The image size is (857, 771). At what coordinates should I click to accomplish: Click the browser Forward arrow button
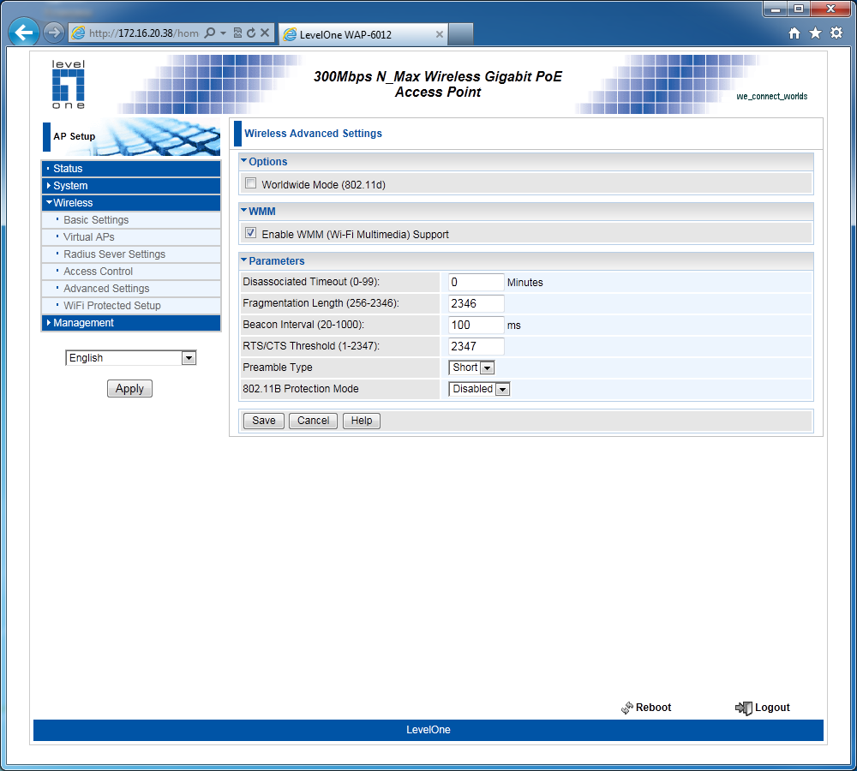pyautogui.click(x=53, y=33)
